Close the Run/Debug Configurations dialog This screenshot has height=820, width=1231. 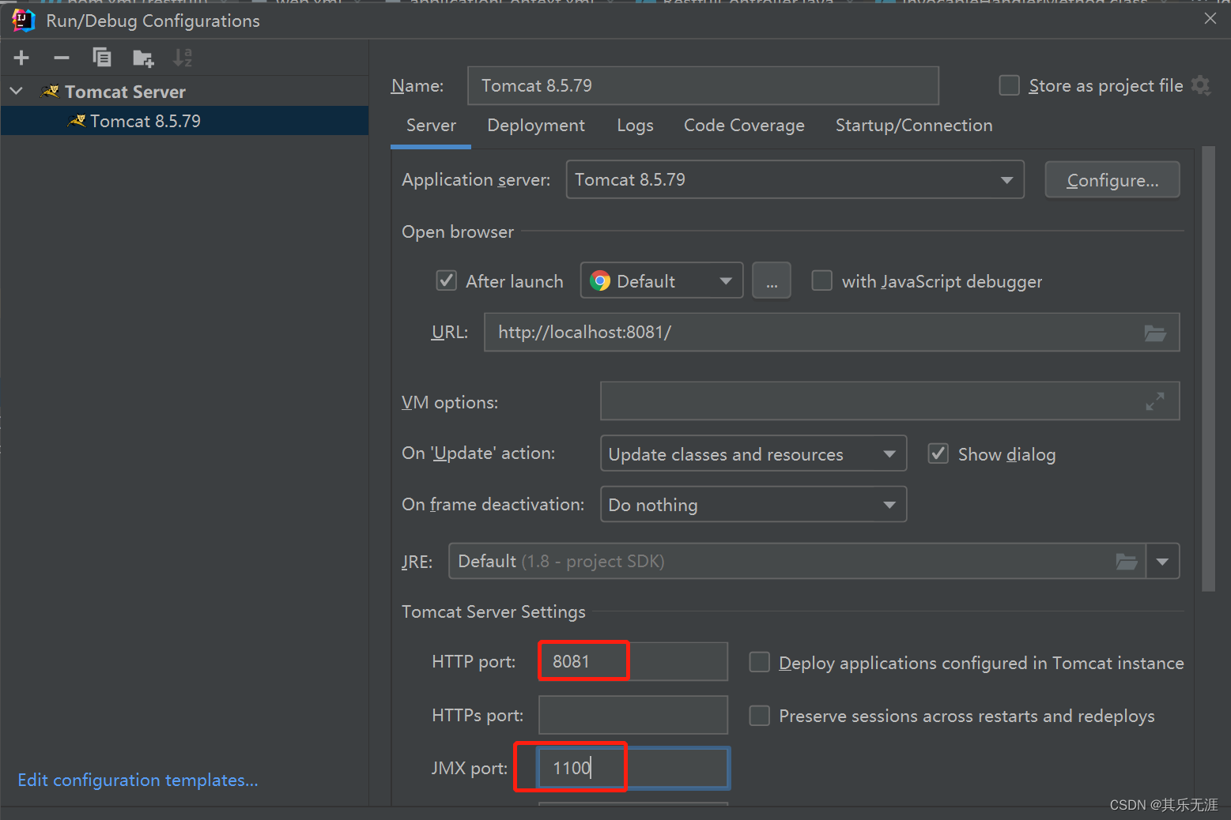click(1210, 18)
